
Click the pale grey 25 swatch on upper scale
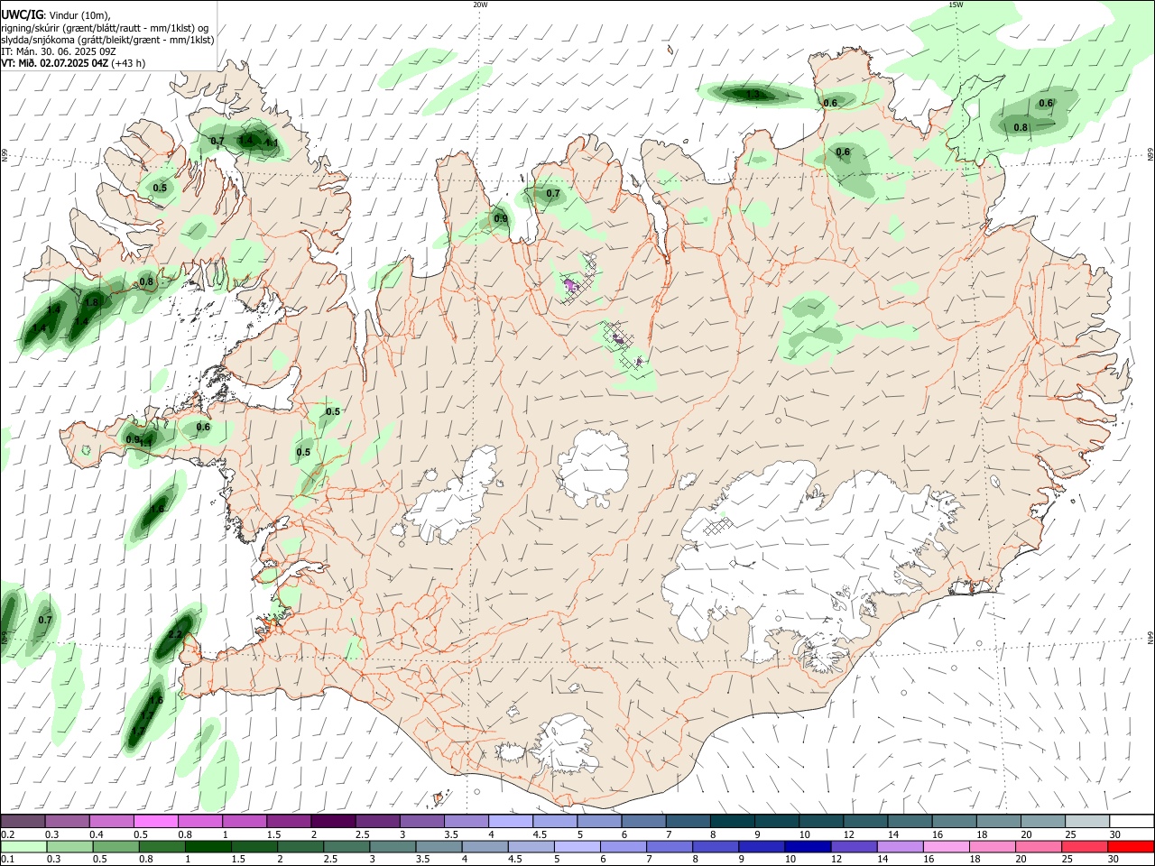1087,822
